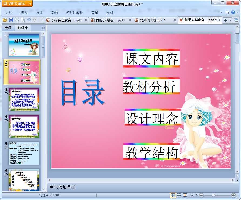Undo last action
The height and width of the screenshot is (200, 241).
pos(29,20)
